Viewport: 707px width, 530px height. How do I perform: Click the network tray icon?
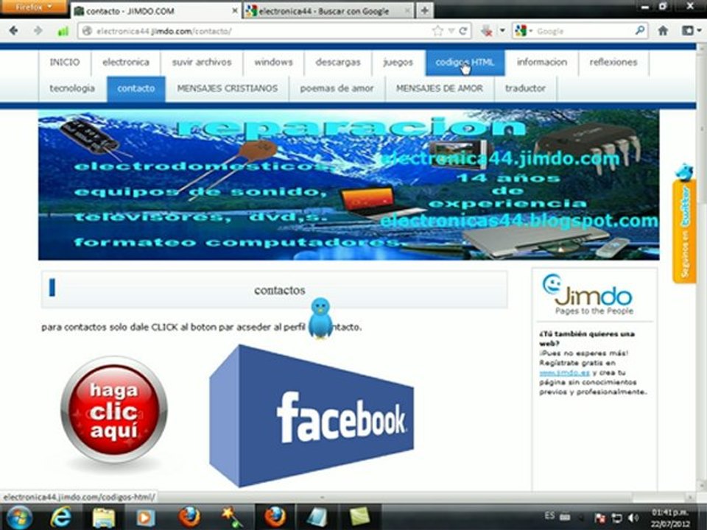pos(616,517)
